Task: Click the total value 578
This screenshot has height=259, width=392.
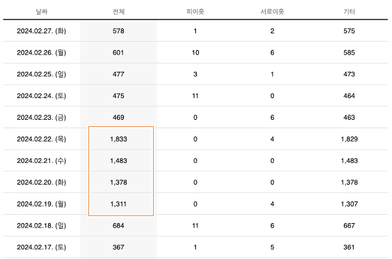Action: [x=118, y=31]
